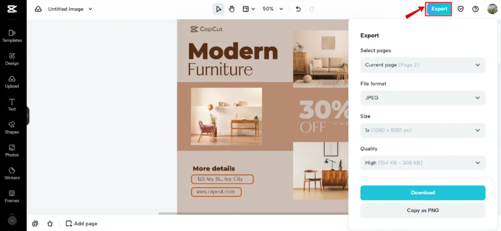Expand the Quality High dropdown
The height and width of the screenshot is (231, 501).
click(423, 162)
